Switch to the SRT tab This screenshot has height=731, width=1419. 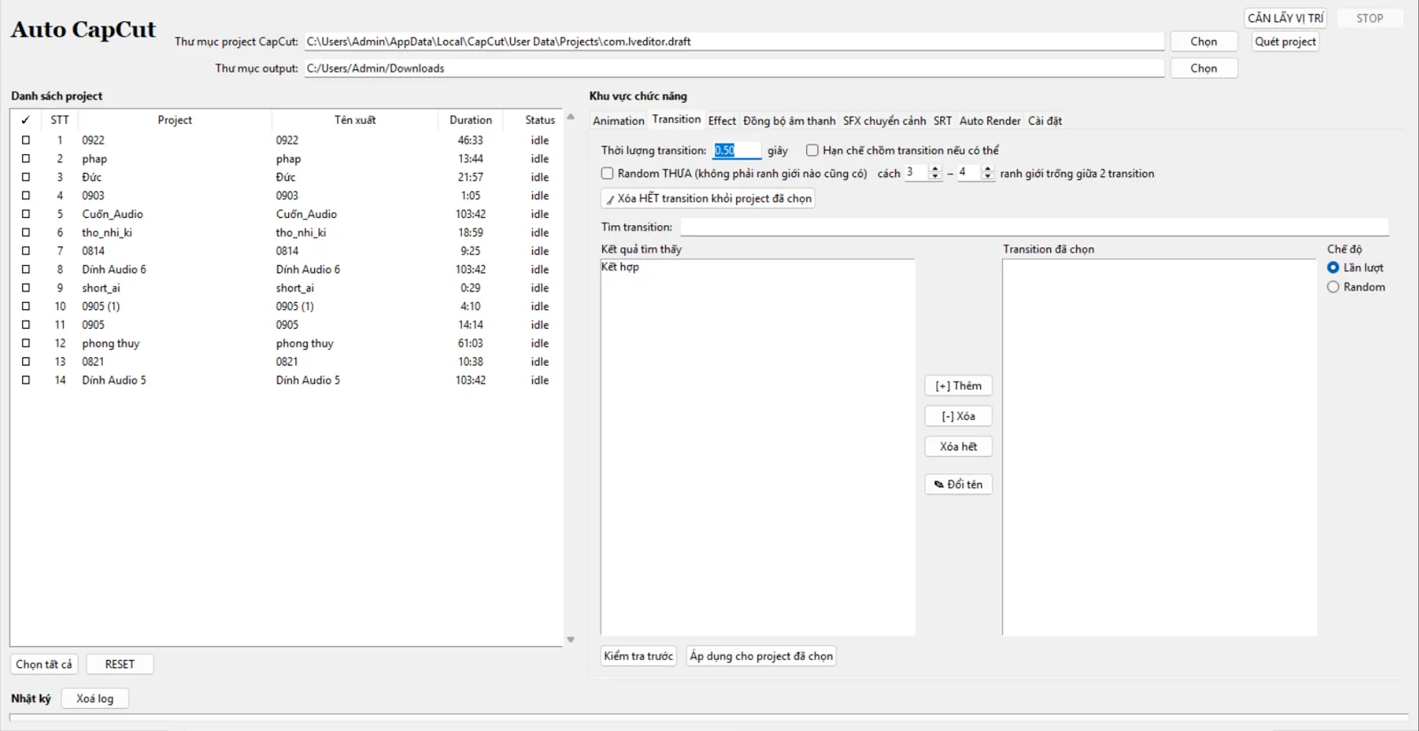[943, 121]
